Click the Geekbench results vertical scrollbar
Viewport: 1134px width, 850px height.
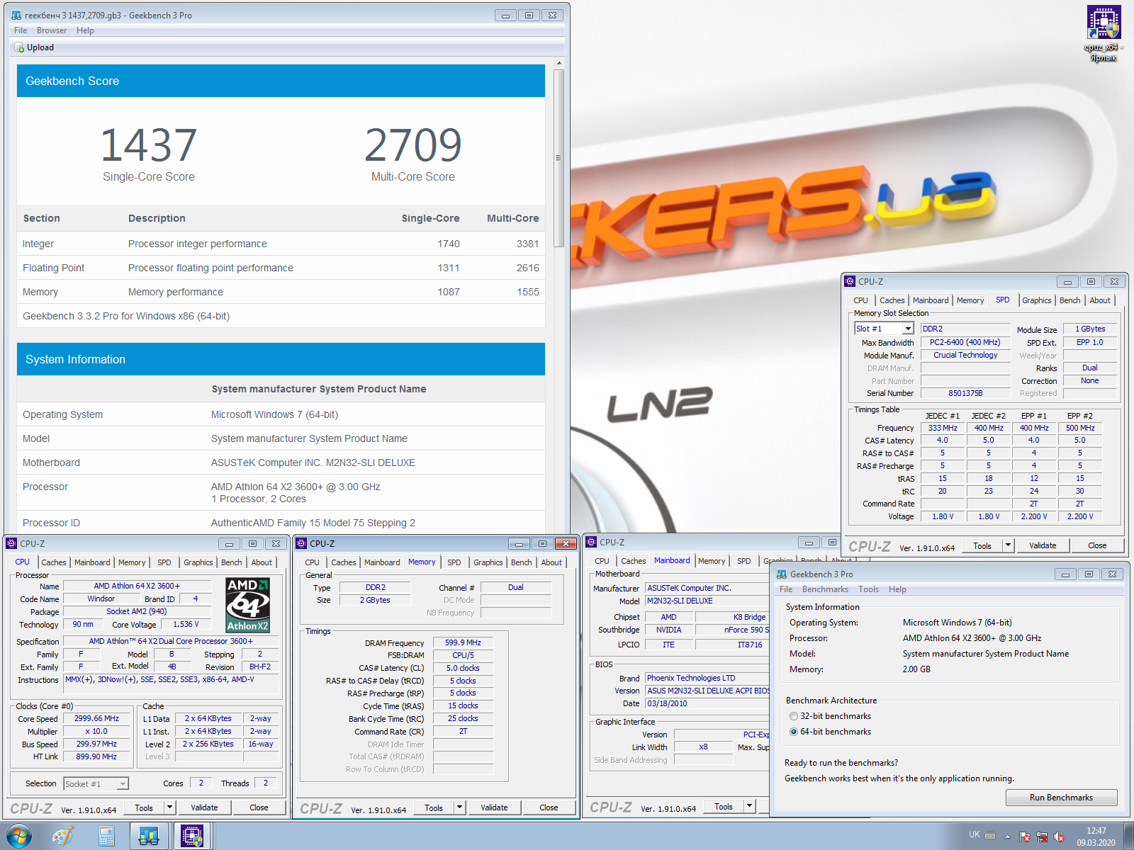point(558,158)
